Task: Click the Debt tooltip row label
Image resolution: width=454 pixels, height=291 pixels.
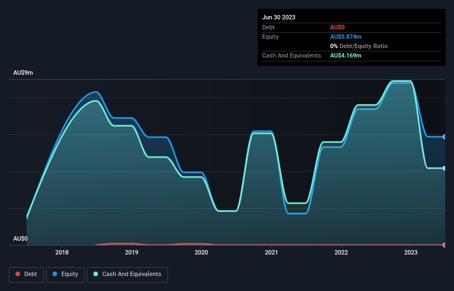Action: [268, 27]
